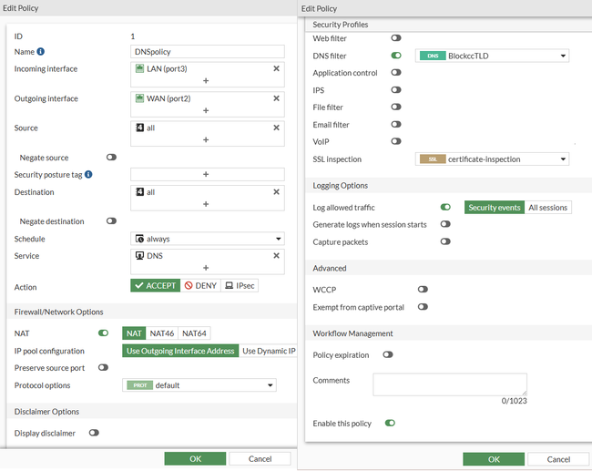Switch logging to All sessions
592x471 pixels.
pos(547,208)
